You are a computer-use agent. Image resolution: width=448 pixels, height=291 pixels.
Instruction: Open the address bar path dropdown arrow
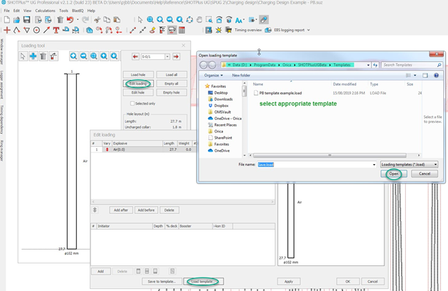tap(369, 65)
